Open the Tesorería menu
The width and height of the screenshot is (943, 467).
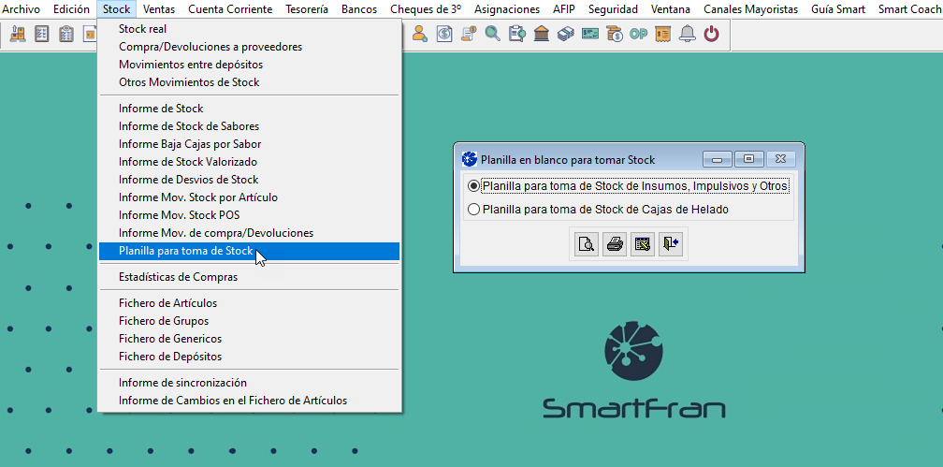point(307,9)
